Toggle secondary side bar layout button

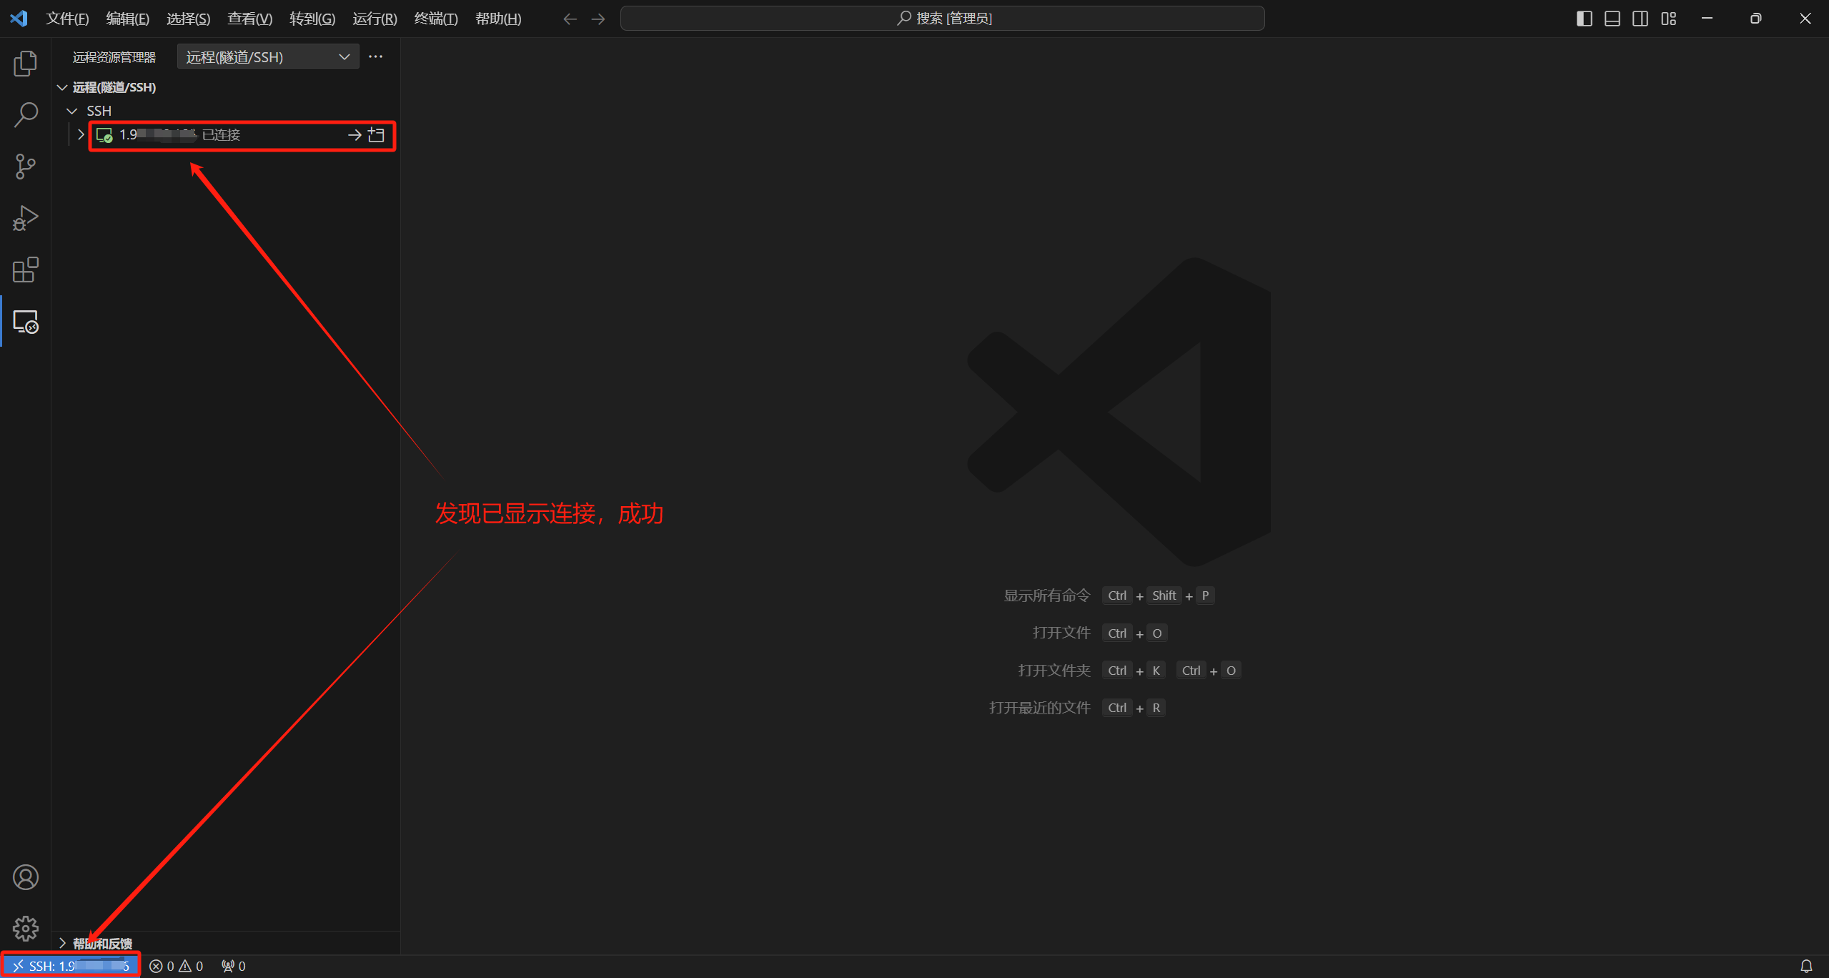click(1640, 19)
